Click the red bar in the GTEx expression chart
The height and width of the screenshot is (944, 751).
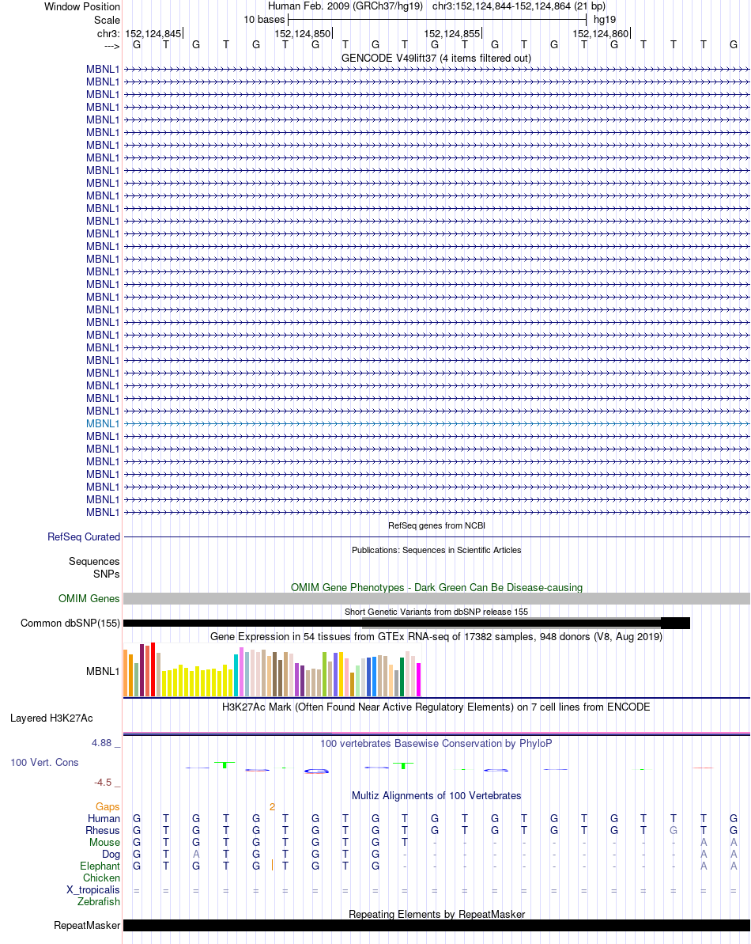pos(153,669)
